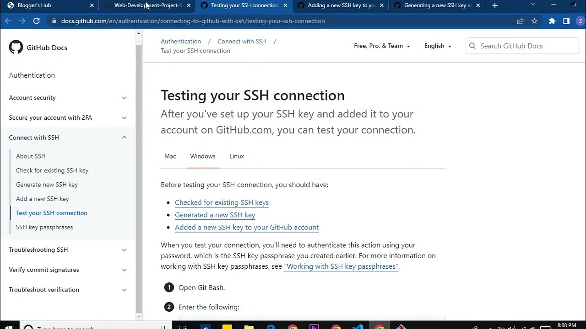Click the sidebar scrollbar up arrow

[x=139, y=33]
